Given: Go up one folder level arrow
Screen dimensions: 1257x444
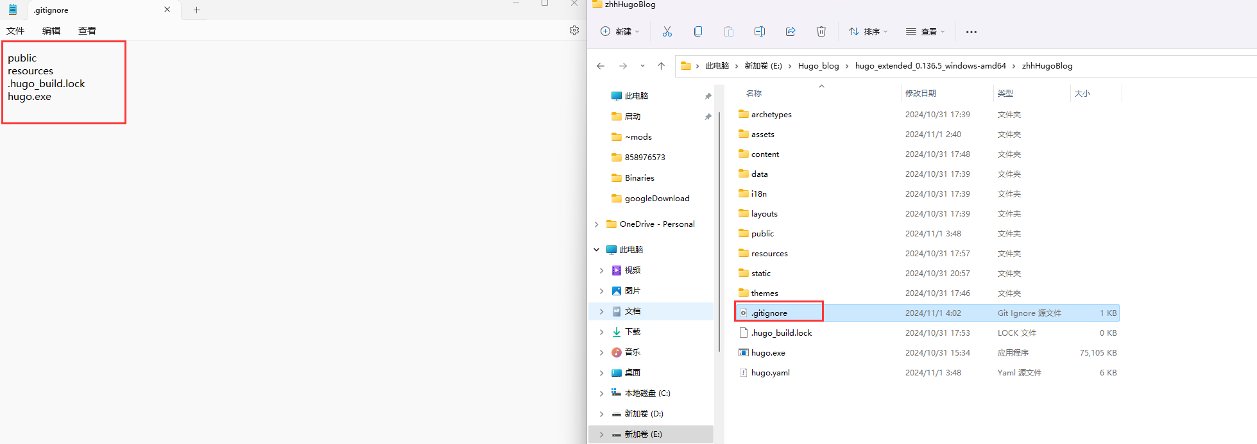Looking at the screenshot, I should point(661,66).
